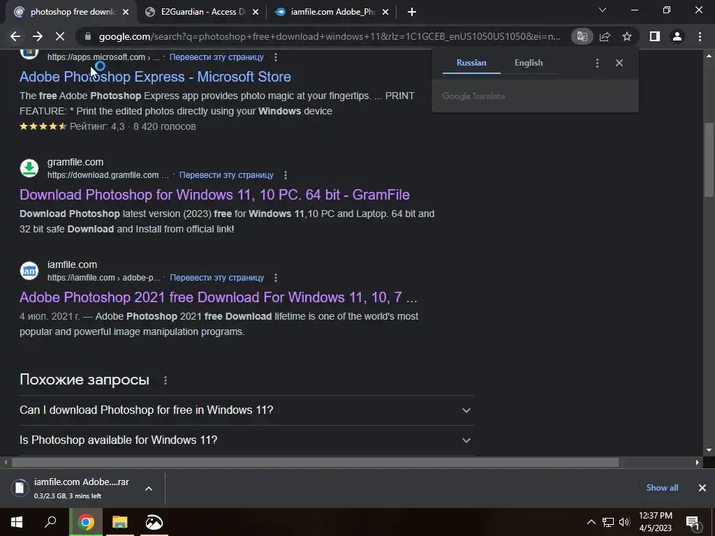Close the E2Guardian tab
715x536 pixels.
[x=256, y=12]
